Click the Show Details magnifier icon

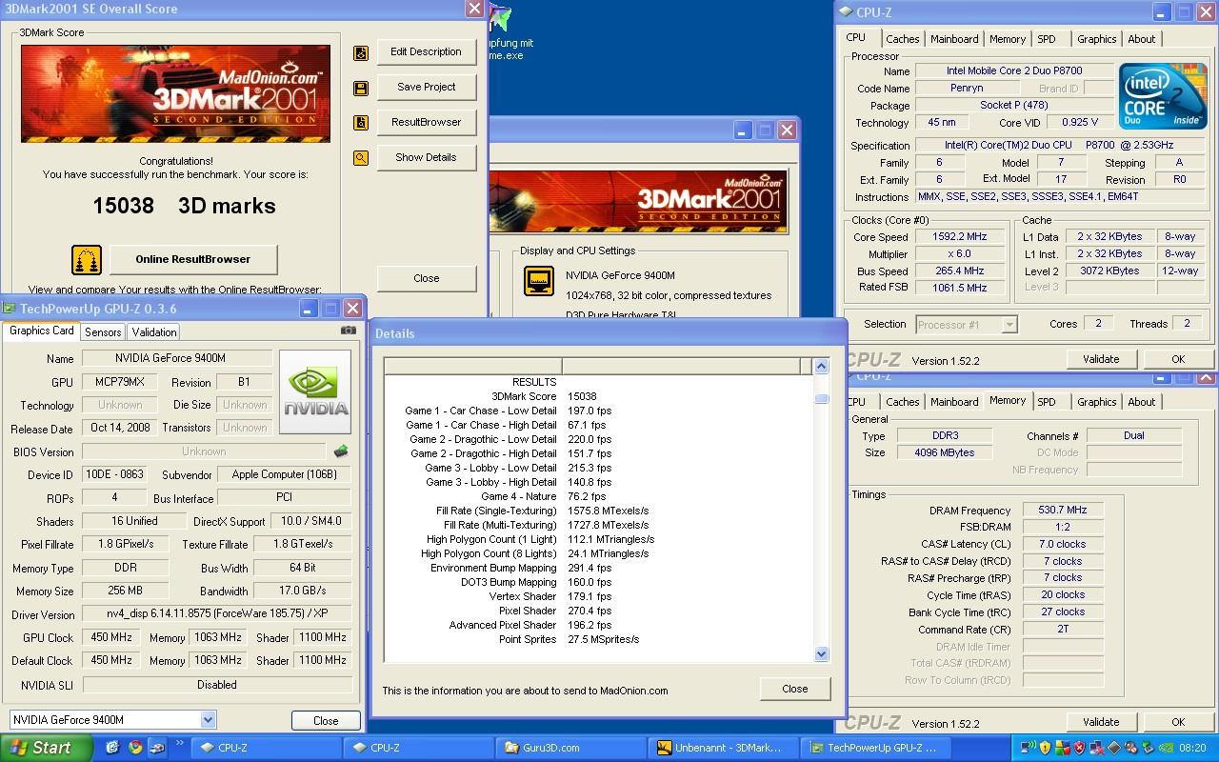tap(360, 158)
